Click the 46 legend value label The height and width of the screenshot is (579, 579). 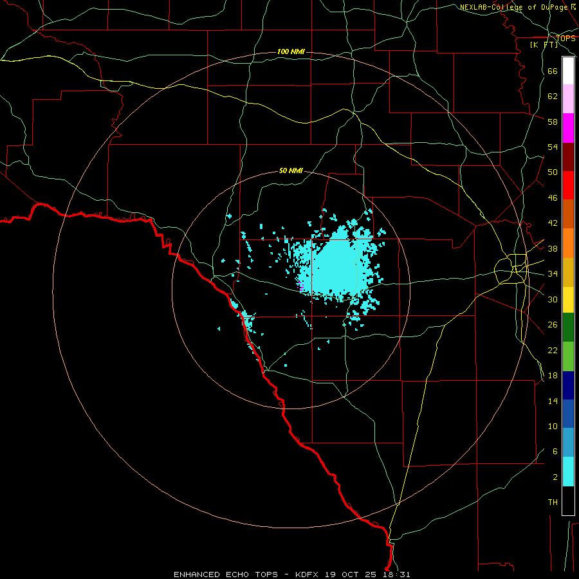[x=553, y=198]
